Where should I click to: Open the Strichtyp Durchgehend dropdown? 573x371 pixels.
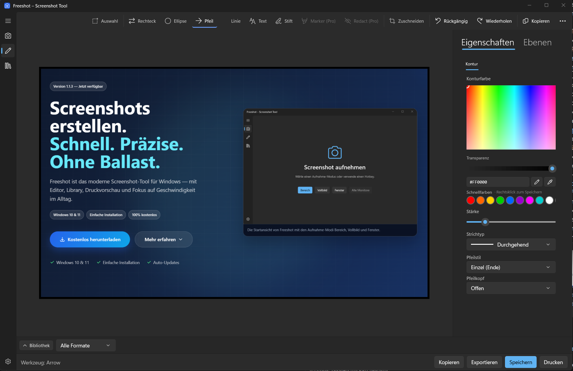pos(511,244)
